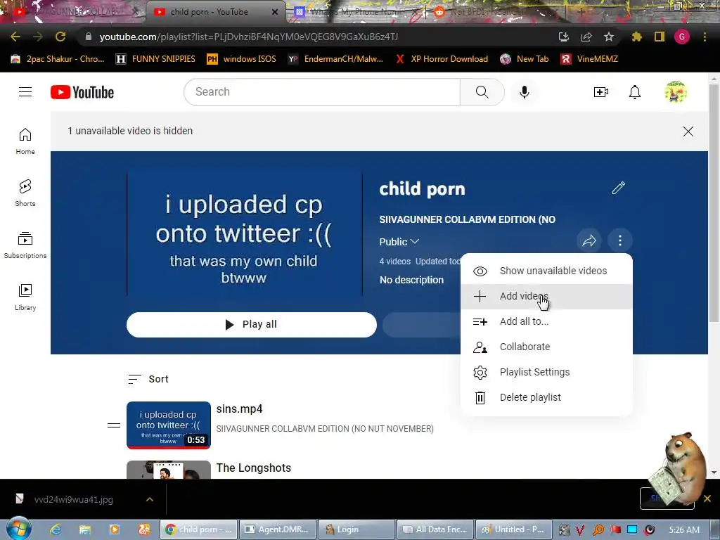Image resolution: width=720 pixels, height=540 pixels.
Task: Choose Add videos from the menu
Action: click(546, 296)
